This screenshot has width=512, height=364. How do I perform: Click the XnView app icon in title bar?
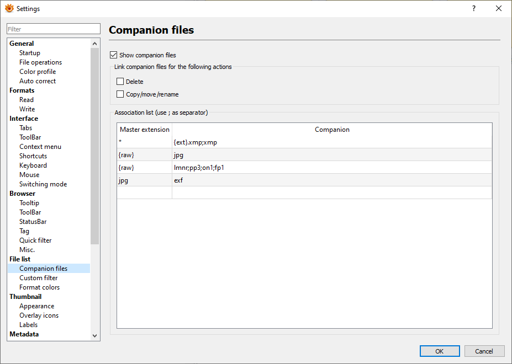(x=9, y=8)
